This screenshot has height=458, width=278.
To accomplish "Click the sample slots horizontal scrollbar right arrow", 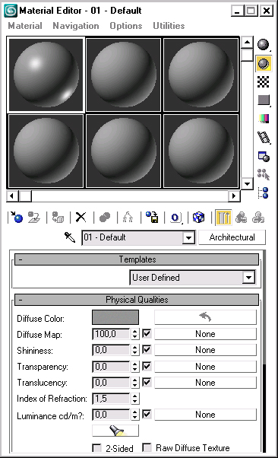I will (x=234, y=196).
